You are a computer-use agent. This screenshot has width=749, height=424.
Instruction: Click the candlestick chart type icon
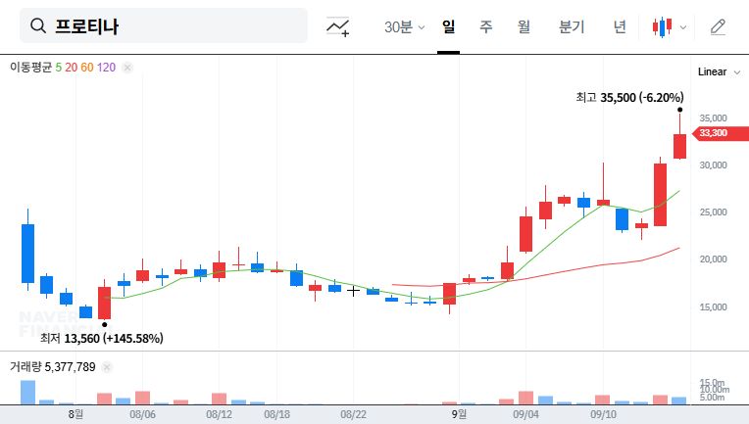point(662,27)
